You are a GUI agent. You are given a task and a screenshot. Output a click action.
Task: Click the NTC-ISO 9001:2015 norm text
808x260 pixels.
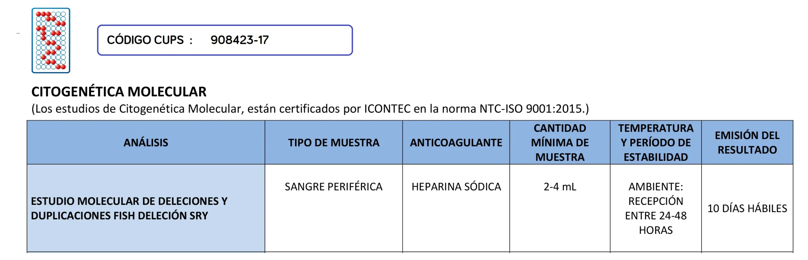tap(531, 109)
